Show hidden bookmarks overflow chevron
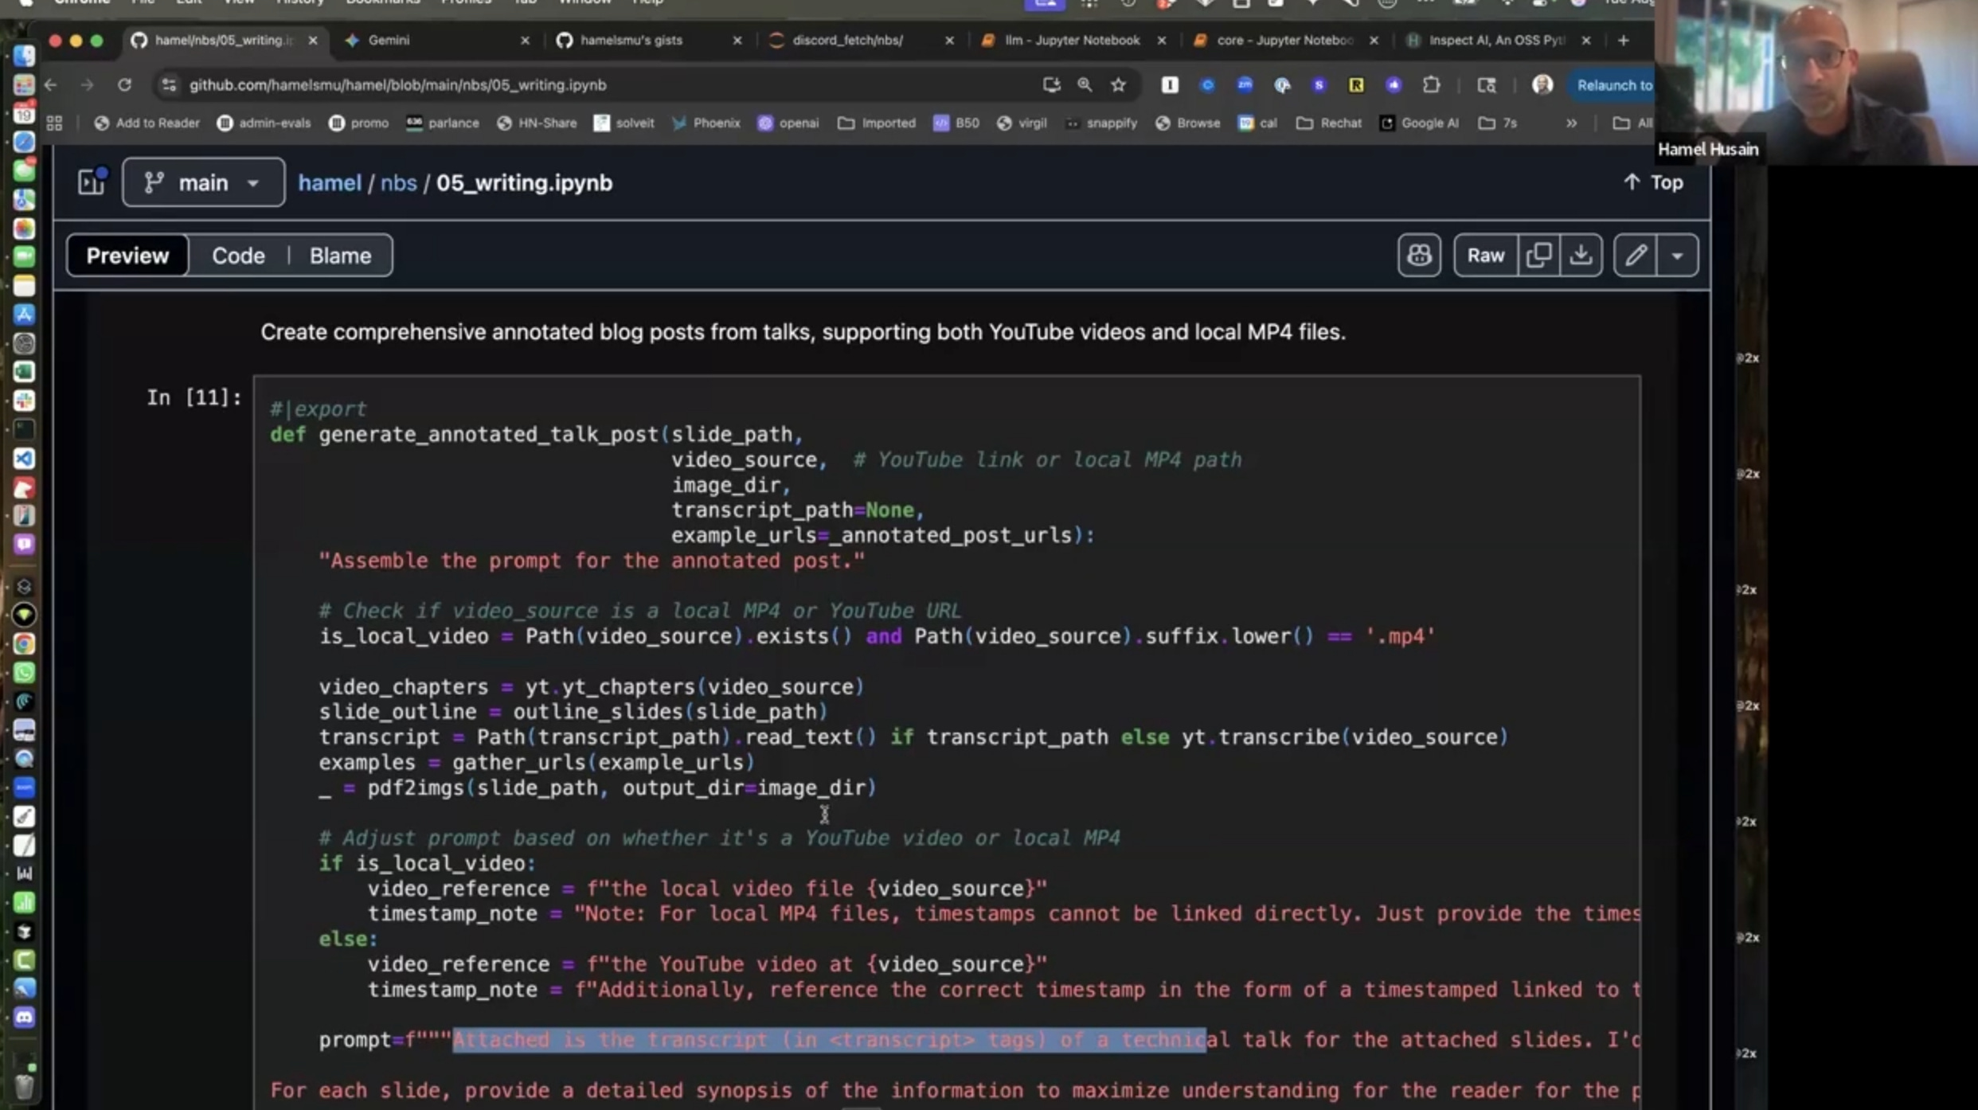This screenshot has width=1978, height=1110. 1571,123
